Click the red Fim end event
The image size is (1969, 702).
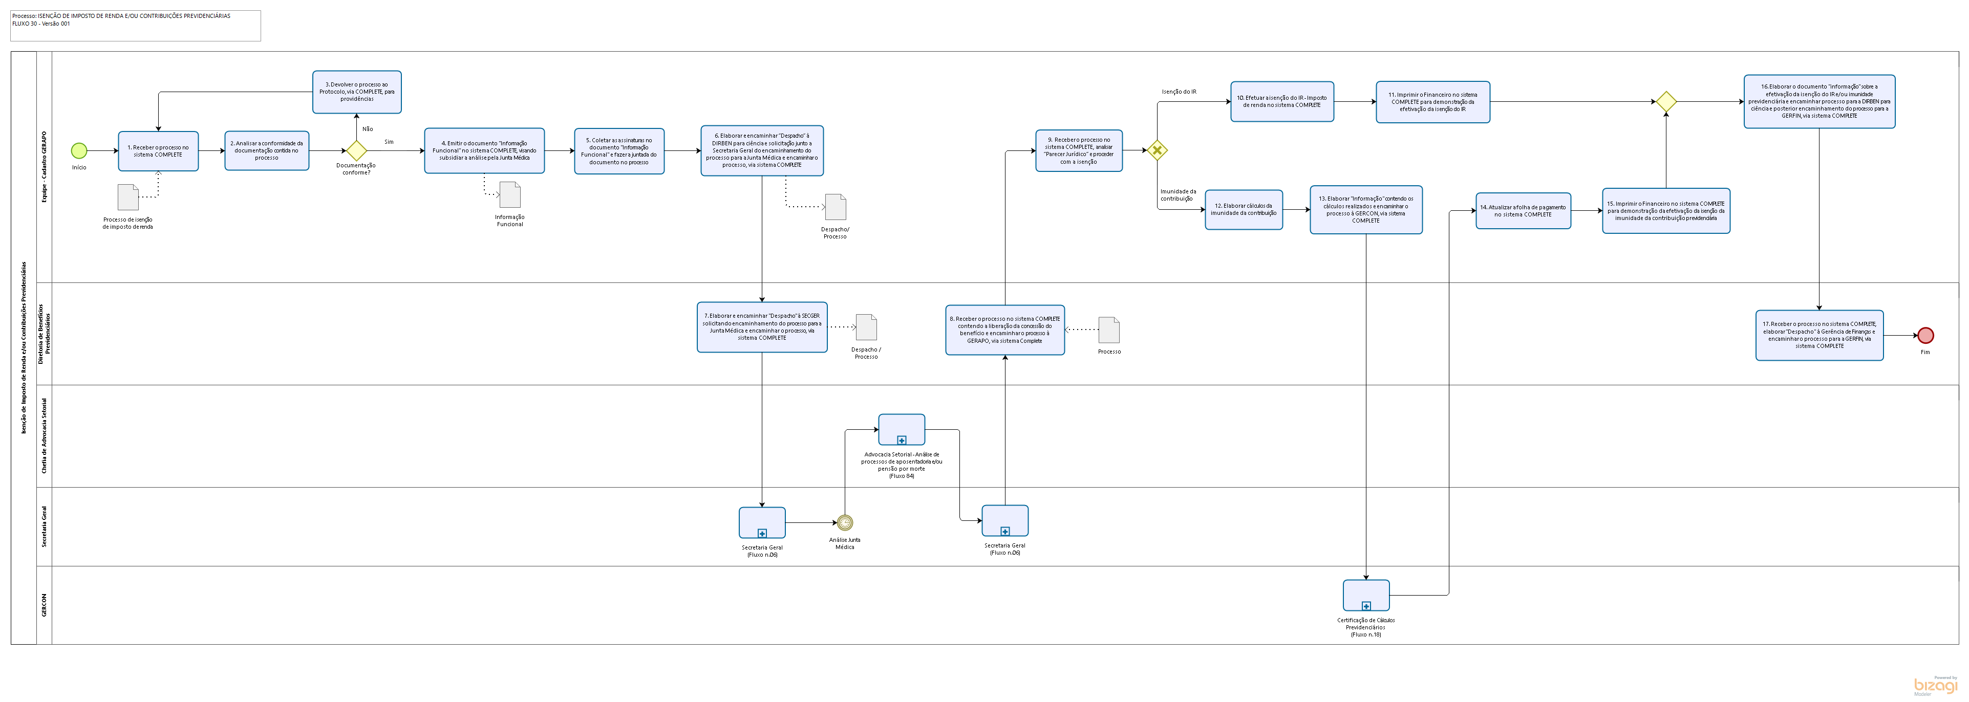[x=1925, y=335]
